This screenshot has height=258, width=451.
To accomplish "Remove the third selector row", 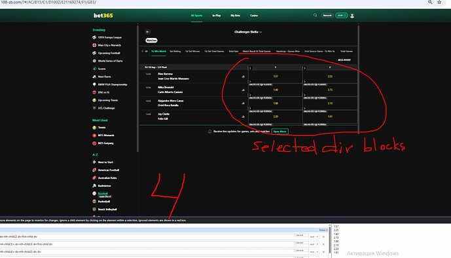I will [323, 251].
